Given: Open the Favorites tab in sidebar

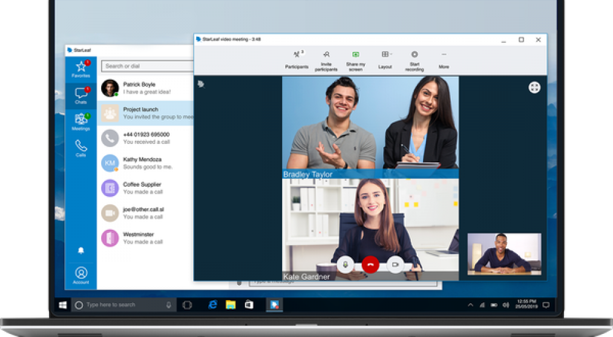Looking at the screenshot, I should tap(81, 69).
